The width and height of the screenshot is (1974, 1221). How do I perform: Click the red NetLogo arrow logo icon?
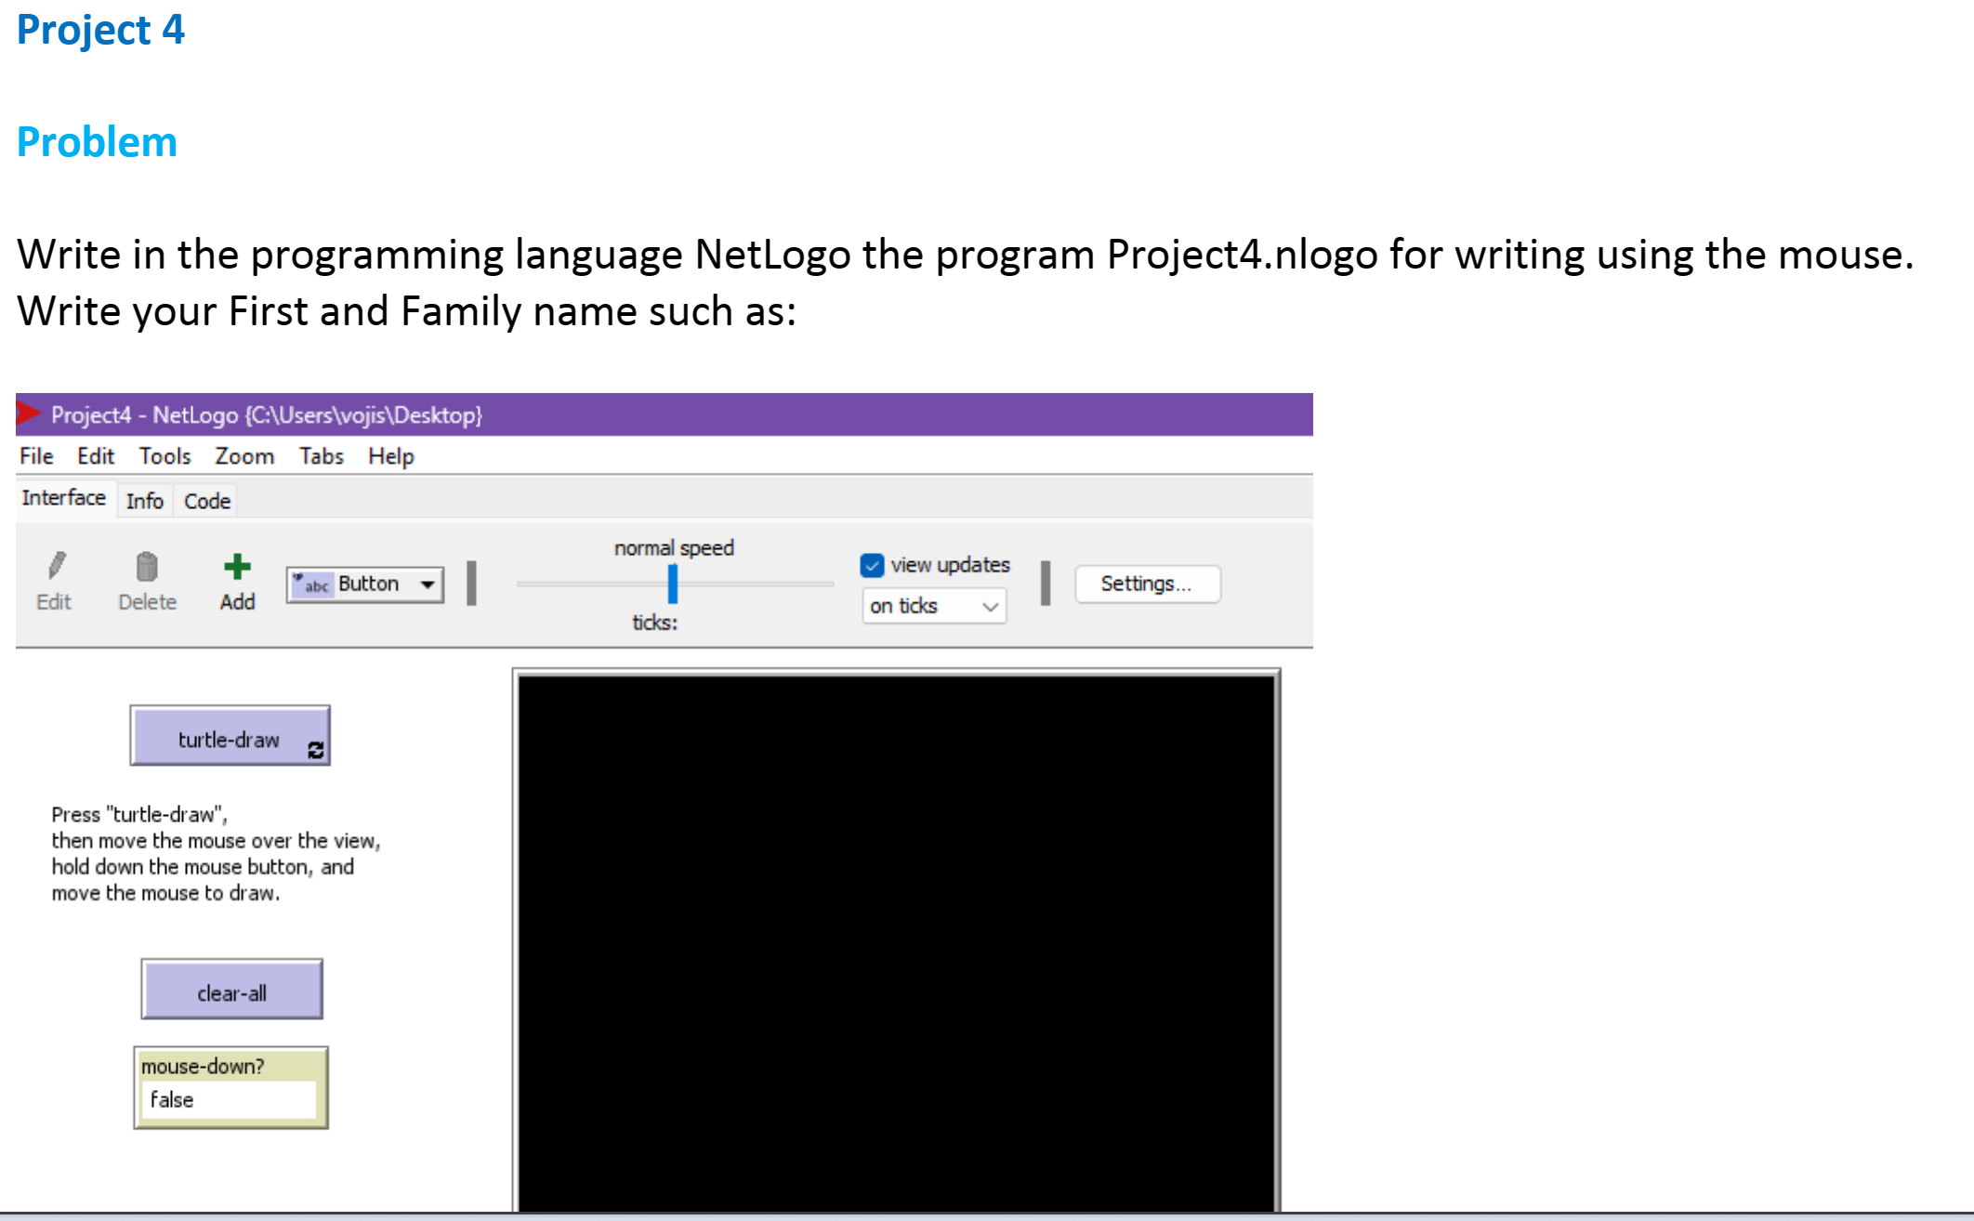pyautogui.click(x=29, y=414)
